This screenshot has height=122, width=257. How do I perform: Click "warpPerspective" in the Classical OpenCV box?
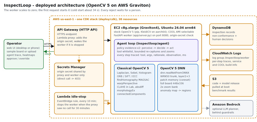coord(127,84)
